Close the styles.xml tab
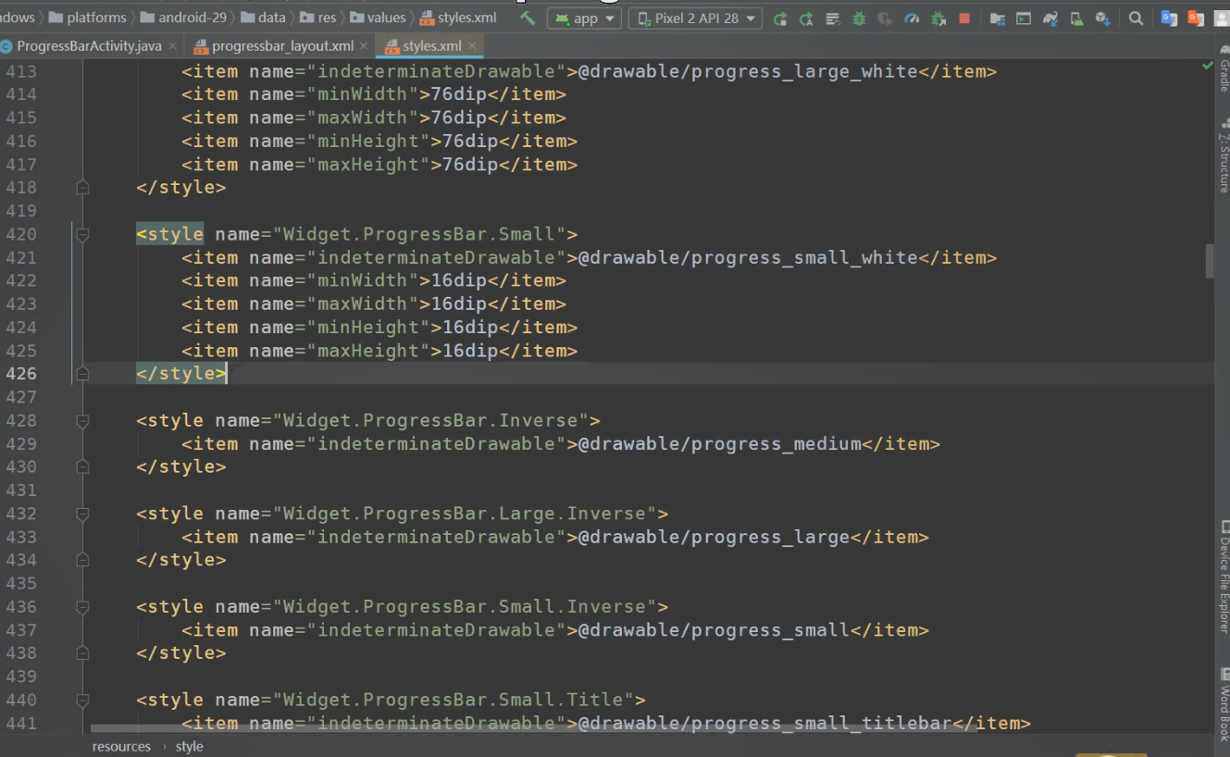 (473, 45)
